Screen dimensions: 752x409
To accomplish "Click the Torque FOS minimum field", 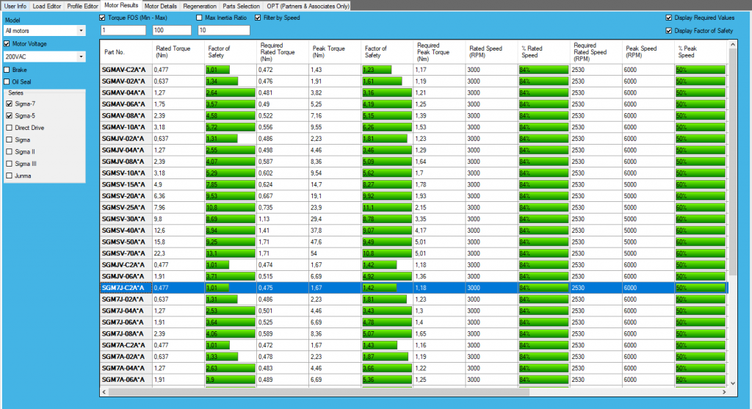I will [123, 30].
